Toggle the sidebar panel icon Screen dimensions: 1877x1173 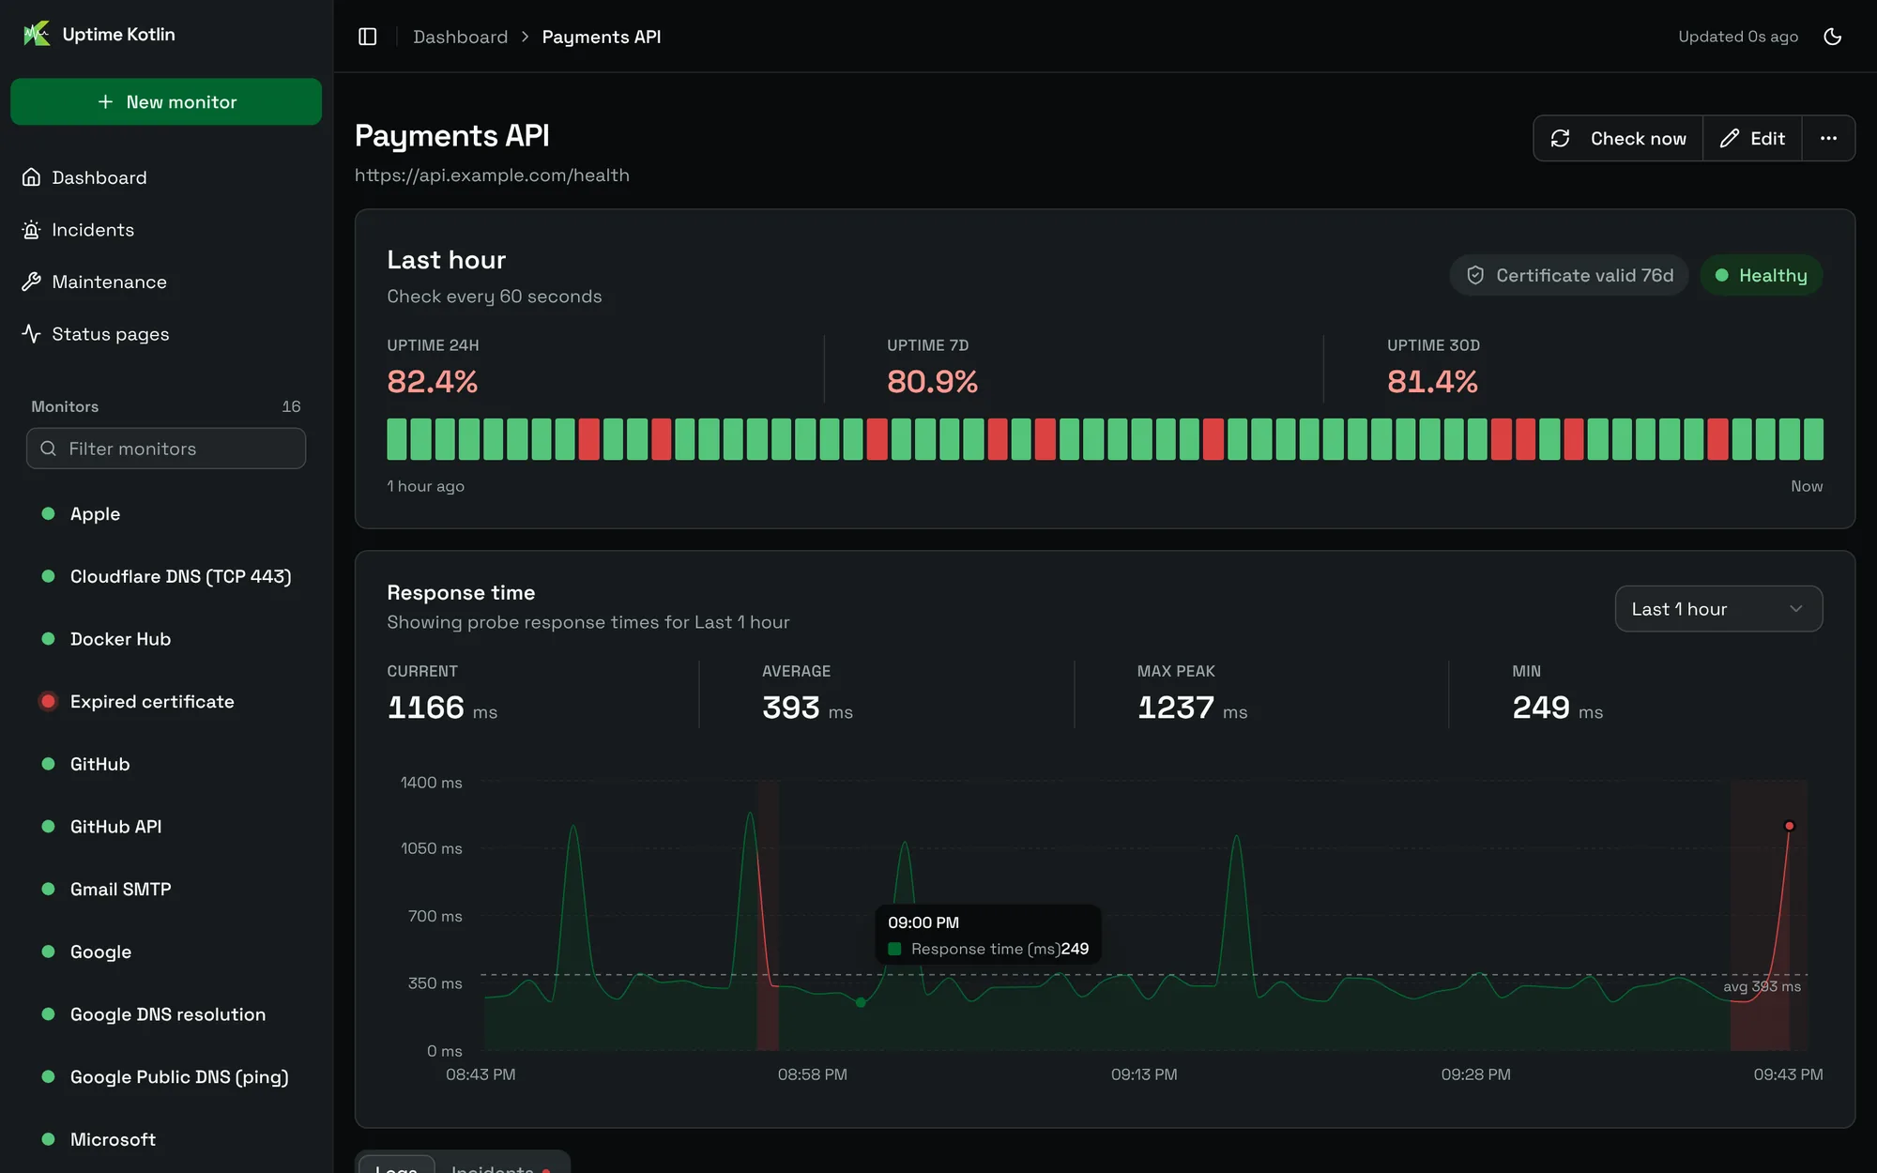pos(368,37)
